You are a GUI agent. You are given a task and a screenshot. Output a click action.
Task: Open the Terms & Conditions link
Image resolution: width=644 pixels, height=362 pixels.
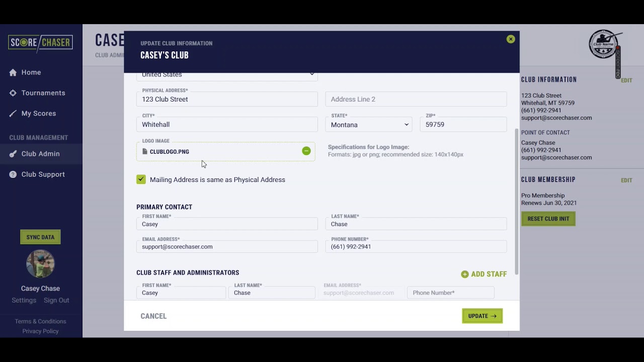[x=40, y=321]
